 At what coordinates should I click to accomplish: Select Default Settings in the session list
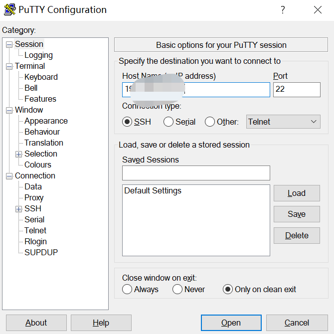click(x=153, y=191)
